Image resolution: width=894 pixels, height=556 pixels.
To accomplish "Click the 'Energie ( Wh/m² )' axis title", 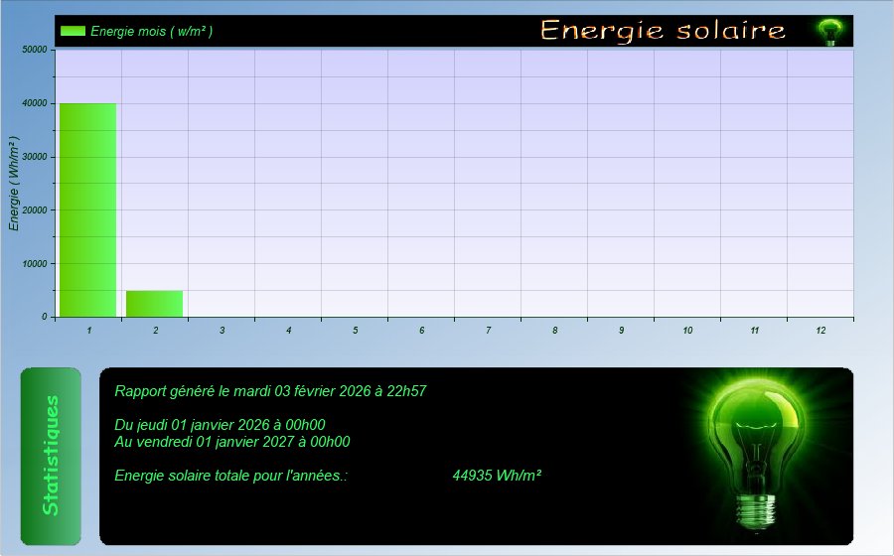I will (x=15, y=185).
